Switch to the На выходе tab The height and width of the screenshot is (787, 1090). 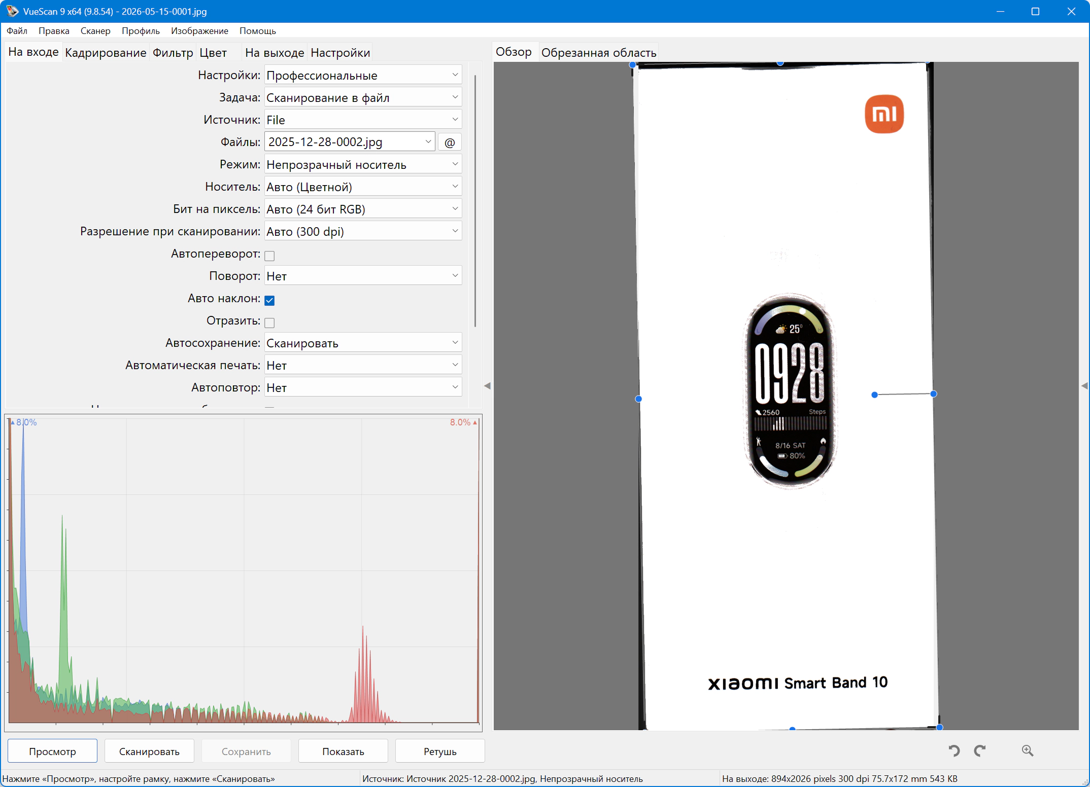[x=275, y=53]
